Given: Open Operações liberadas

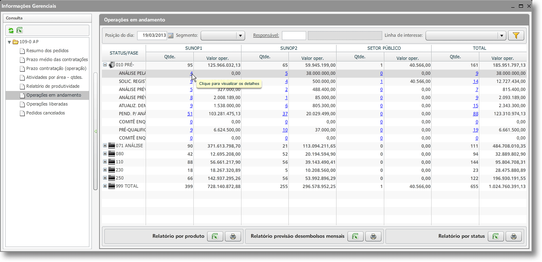Looking at the screenshot, I should [x=47, y=104].
